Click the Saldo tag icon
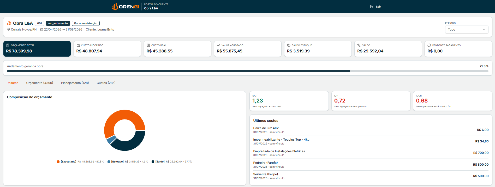Screen dimensions: 495x187 tap(359, 45)
